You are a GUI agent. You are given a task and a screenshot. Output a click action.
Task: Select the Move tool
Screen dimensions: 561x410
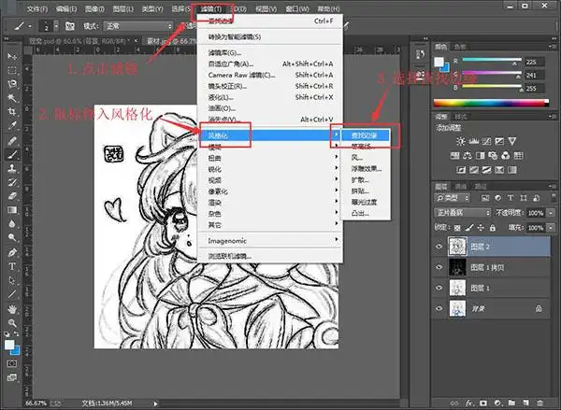point(12,56)
